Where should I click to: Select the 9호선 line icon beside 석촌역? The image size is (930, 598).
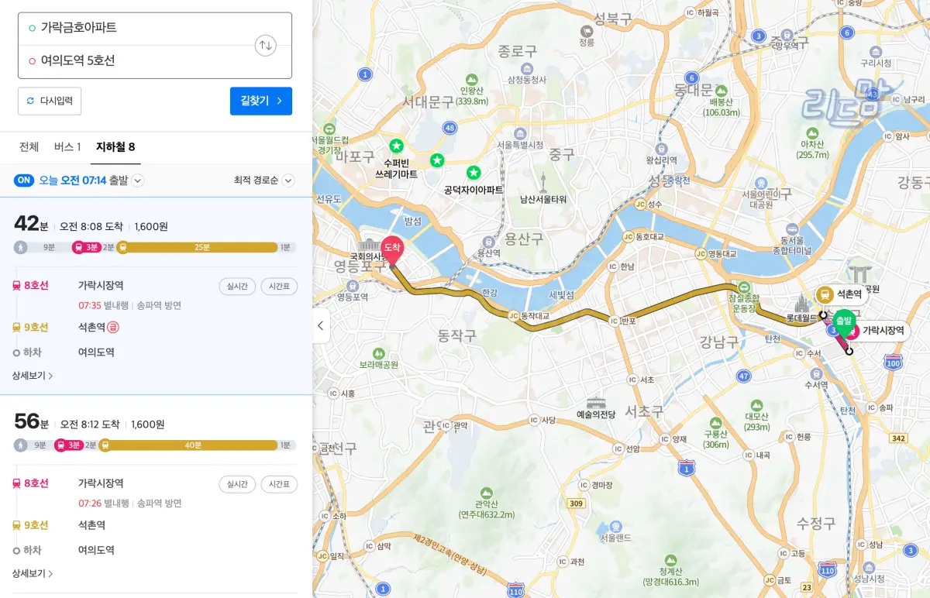[17, 326]
